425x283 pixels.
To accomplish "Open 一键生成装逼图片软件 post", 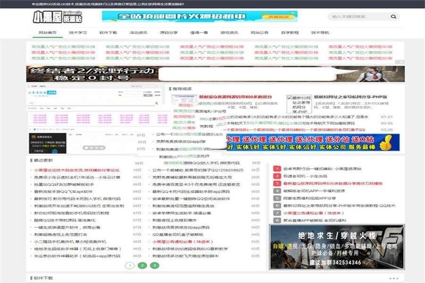I will [67, 227].
